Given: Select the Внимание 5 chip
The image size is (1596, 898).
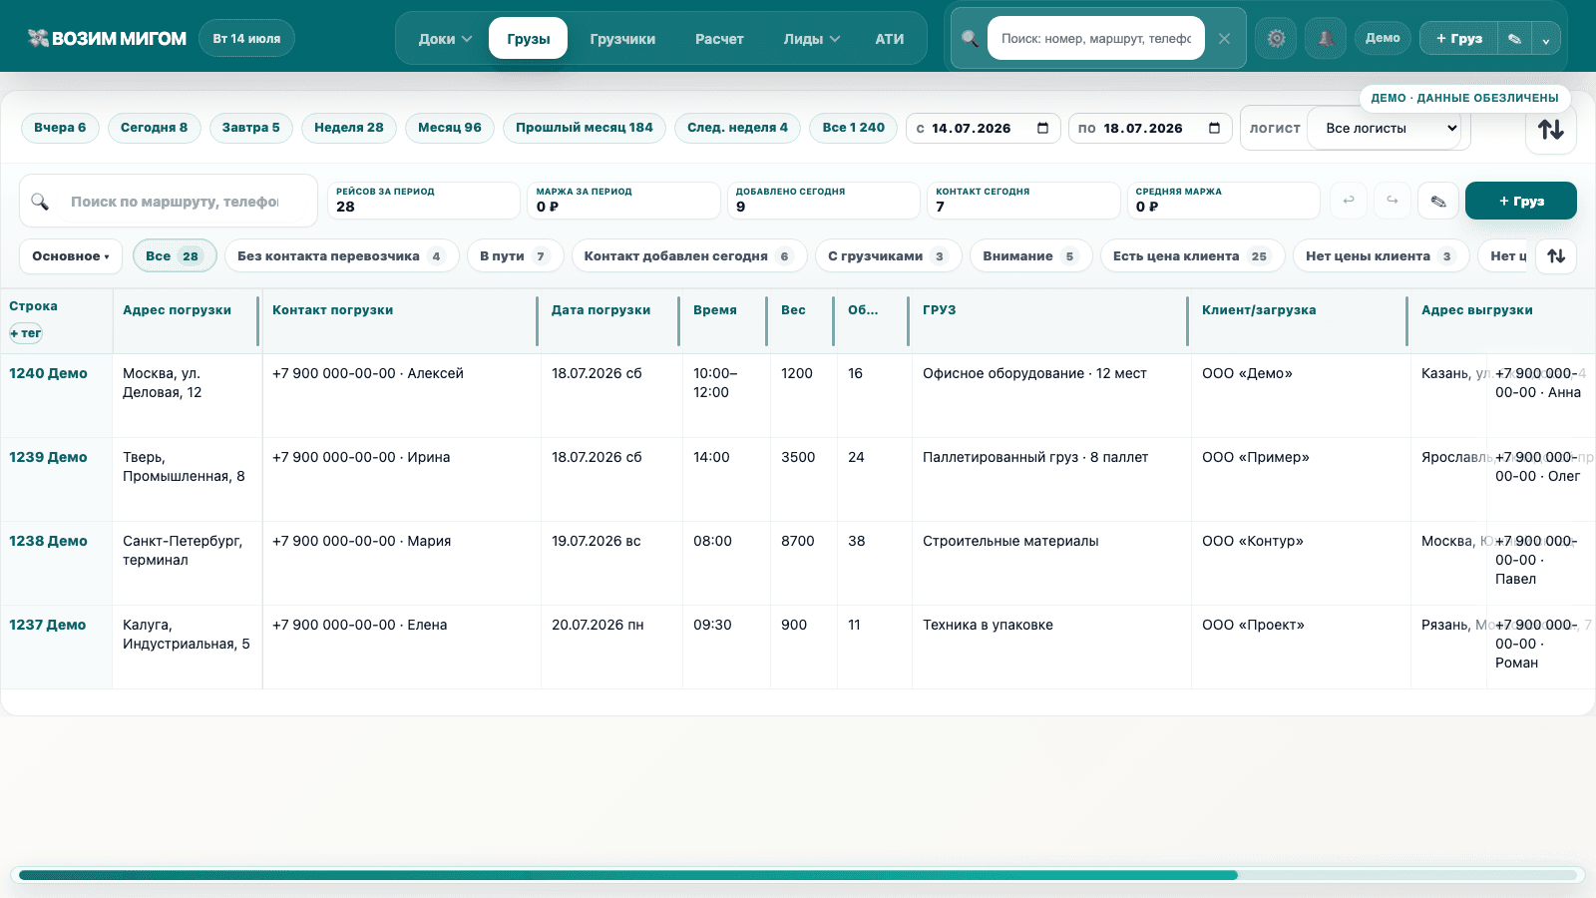Looking at the screenshot, I should (x=1030, y=256).
